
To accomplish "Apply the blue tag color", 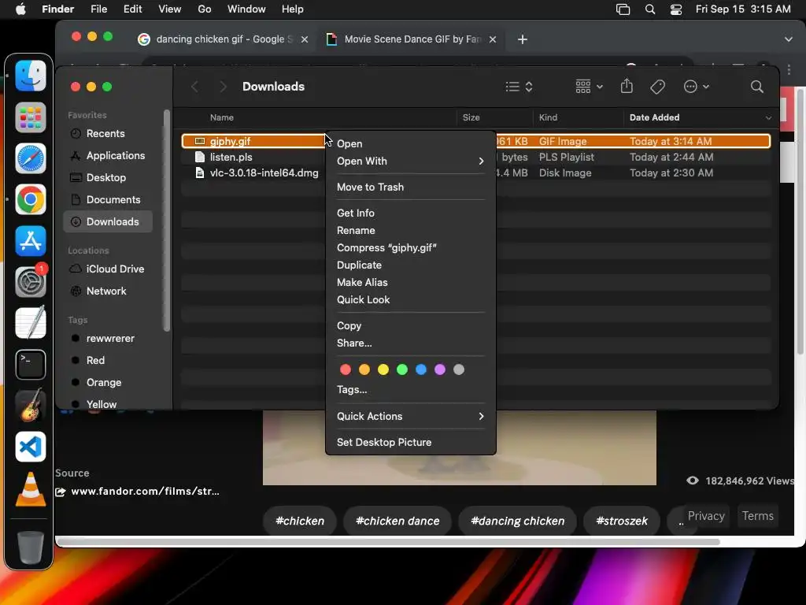I will click(x=421, y=369).
